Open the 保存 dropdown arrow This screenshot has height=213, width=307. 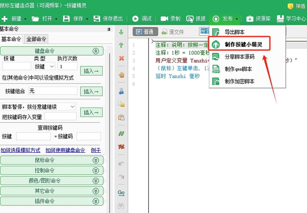[x=87, y=19]
